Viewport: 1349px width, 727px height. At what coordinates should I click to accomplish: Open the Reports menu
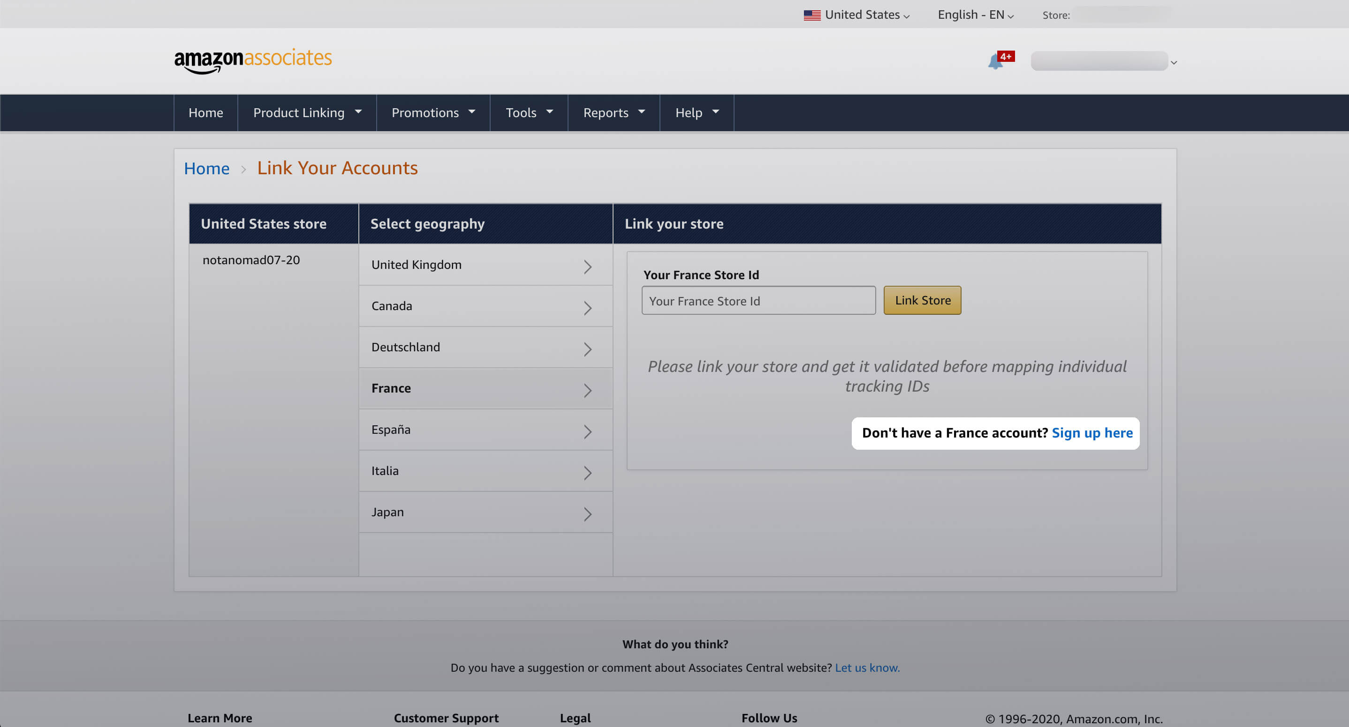(x=614, y=112)
